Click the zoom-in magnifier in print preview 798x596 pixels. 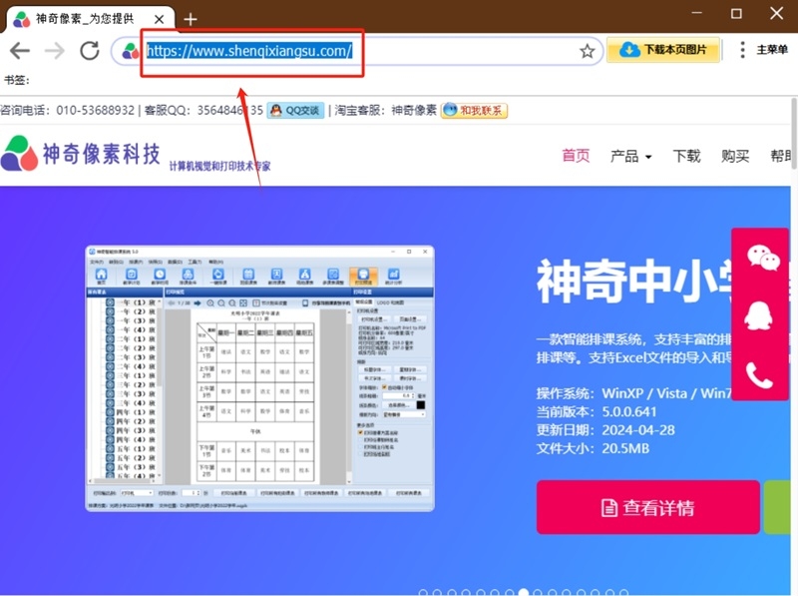click(211, 302)
